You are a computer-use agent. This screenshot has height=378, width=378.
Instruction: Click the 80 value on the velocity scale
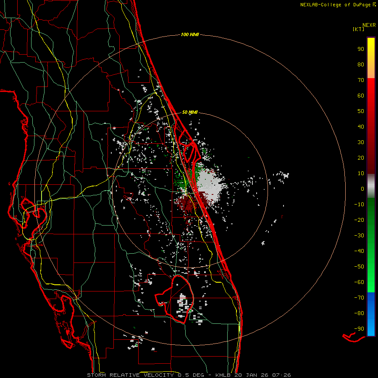click(361, 65)
